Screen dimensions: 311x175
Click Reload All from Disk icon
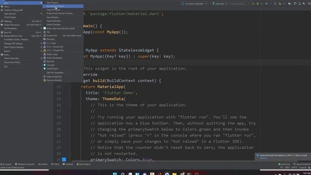2,36
